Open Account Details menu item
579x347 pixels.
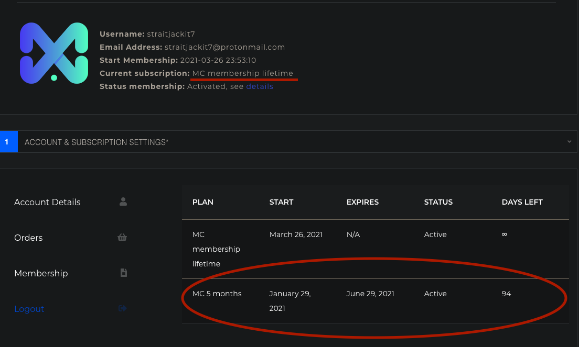pyautogui.click(x=47, y=202)
